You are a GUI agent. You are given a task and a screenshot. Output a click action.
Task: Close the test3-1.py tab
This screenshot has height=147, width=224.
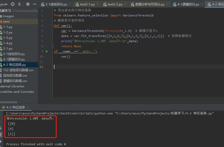pyautogui.click(x=98, y=4)
